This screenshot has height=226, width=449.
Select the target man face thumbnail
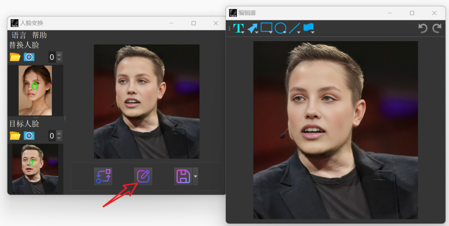[35, 169]
